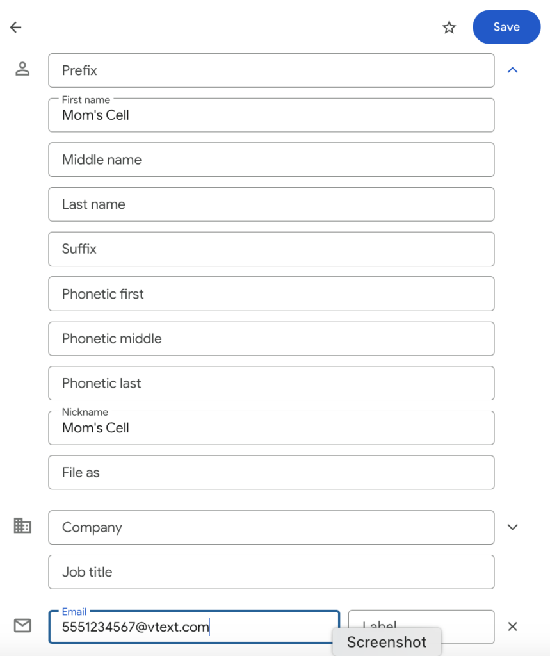
Task: Click the company building icon
Action: click(x=22, y=526)
